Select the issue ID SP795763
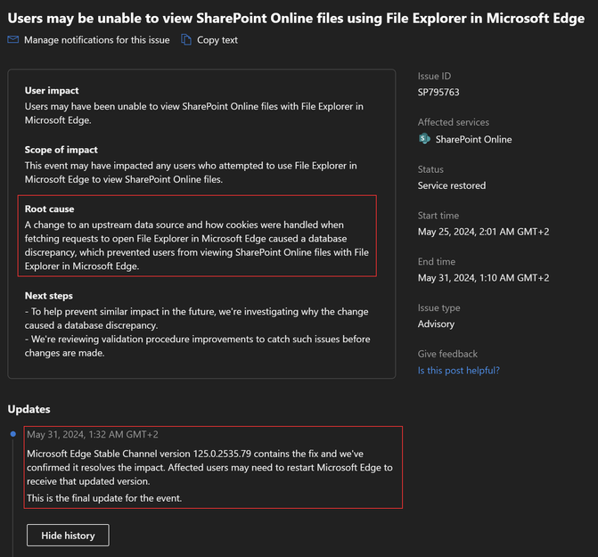The image size is (598, 557). [x=438, y=93]
